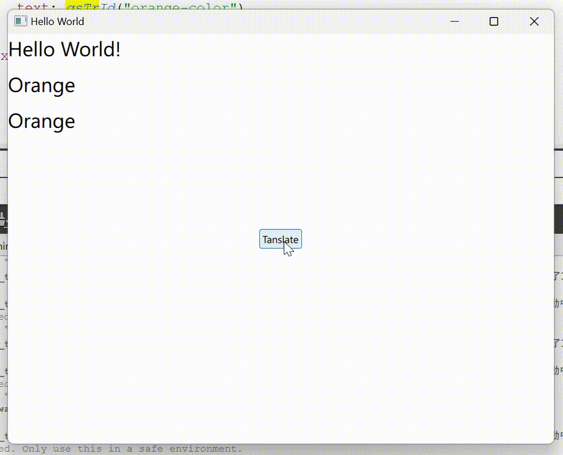Click the "Hello World" window title text

(57, 22)
